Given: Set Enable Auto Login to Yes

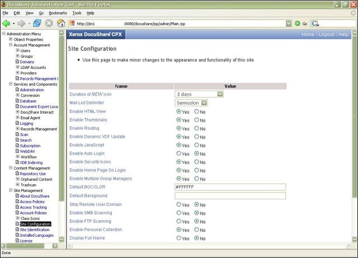Looking at the screenshot, I should tap(179, 153).
